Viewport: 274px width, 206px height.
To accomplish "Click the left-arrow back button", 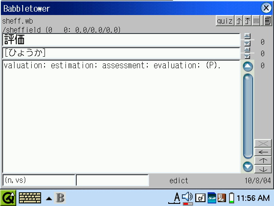I will (x=263, y=152).
